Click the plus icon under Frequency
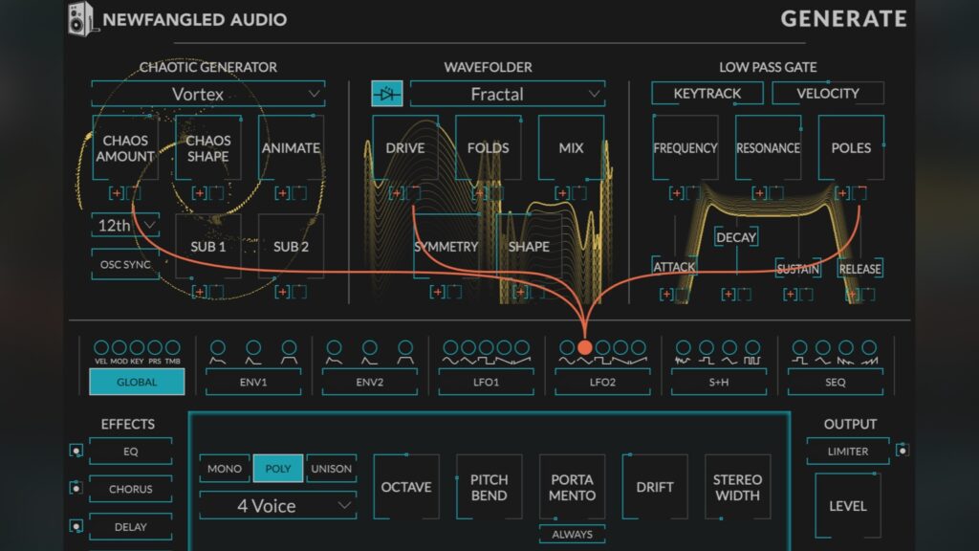The width and height of the screenshot is (979, 551). (676, 193)
